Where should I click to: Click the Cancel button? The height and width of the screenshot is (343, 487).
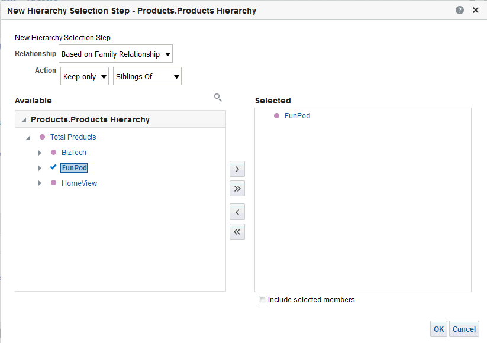tap(464, 329)
